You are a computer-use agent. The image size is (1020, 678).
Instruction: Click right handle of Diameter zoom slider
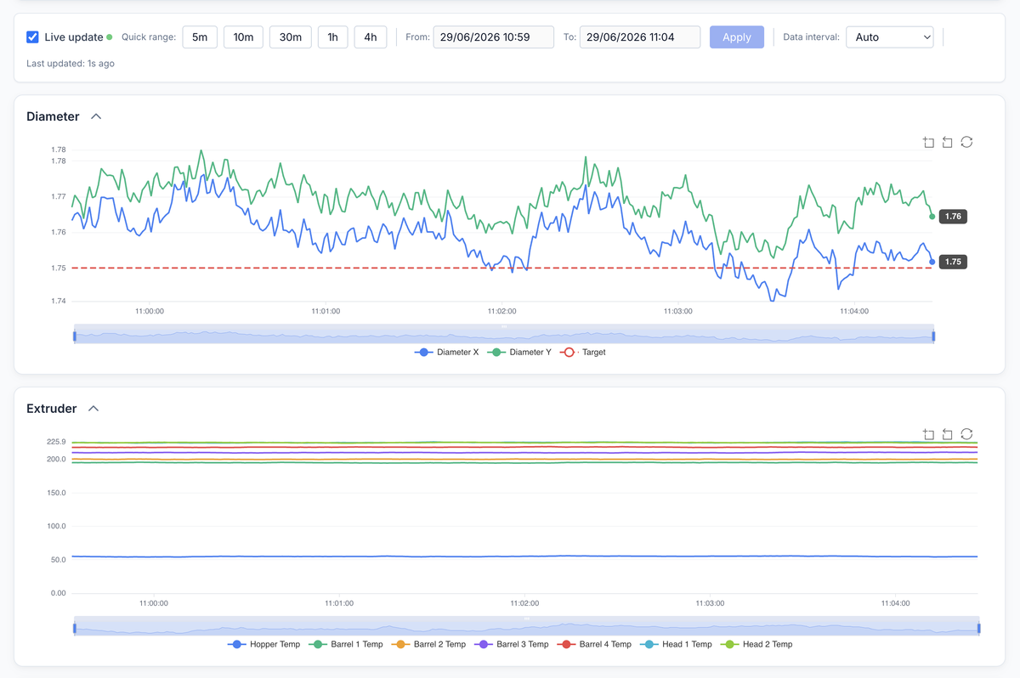[933, 336]
